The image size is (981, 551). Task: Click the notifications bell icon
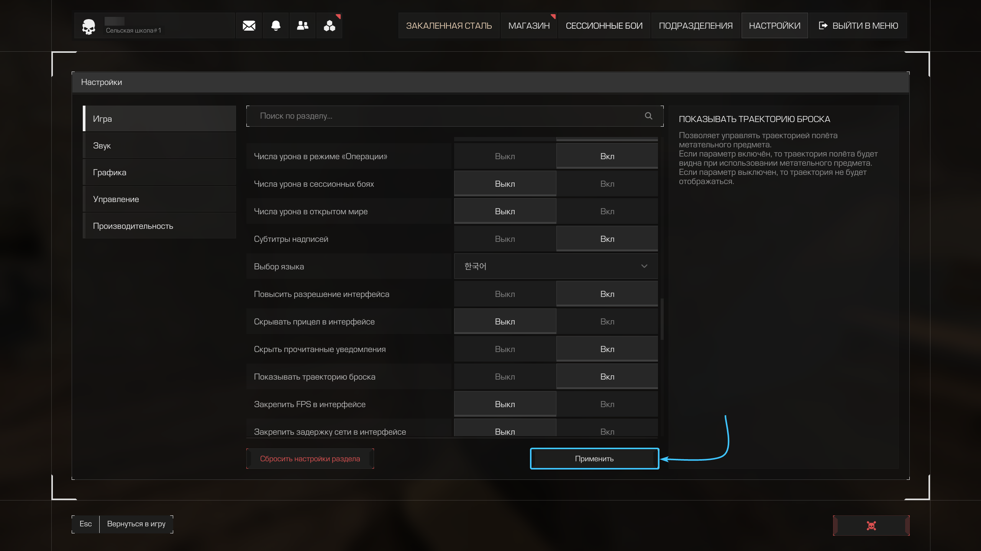[276, 26]
